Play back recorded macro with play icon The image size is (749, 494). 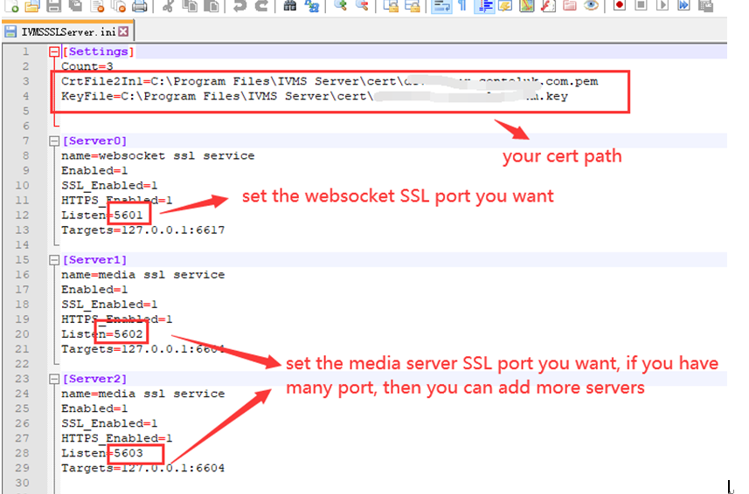tap(662, 6)
